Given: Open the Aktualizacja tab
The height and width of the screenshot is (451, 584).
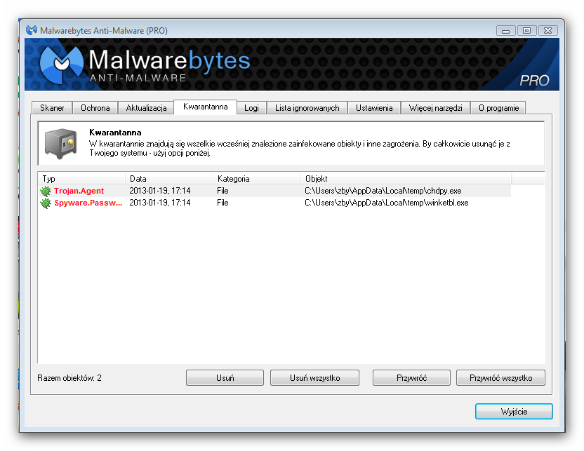Looking at the screenshot, I should [146, 108].
